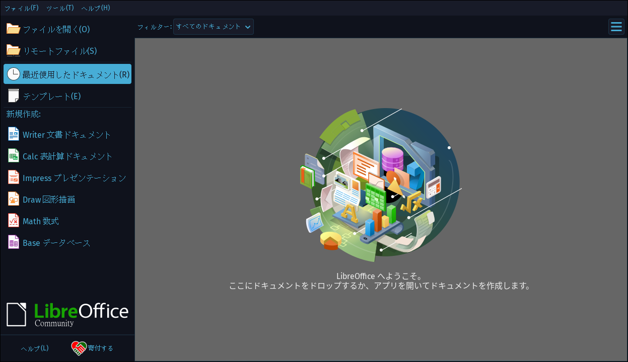Create new Draw 図形描画
This screenshot has height=362, width=628.
click(67, 199)
